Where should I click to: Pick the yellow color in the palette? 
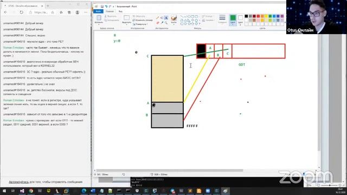click(x=266, y=16)
